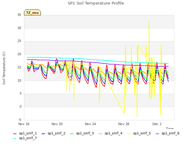Toggle sp1_smT_2 series legend label
Screen dimensions: 192x144
tap(56, 133)
